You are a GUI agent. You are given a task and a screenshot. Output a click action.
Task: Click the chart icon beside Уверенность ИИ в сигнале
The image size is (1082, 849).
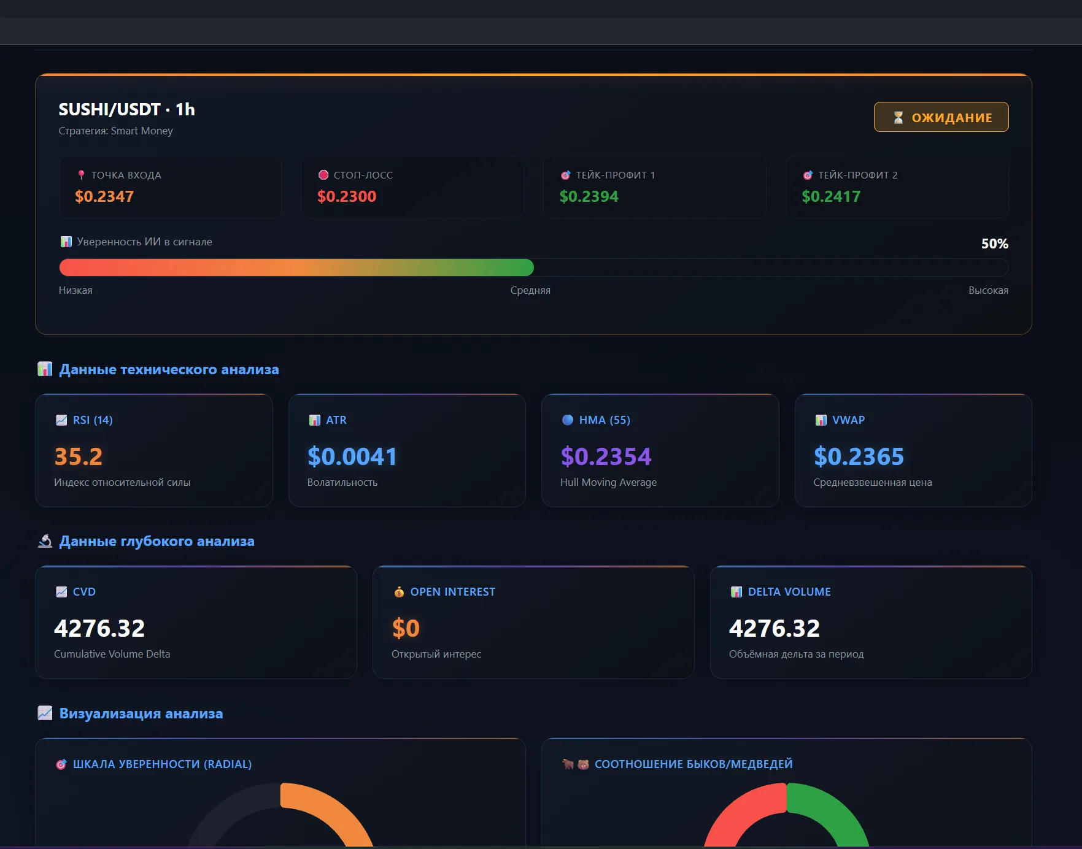[x=66, y=242]
